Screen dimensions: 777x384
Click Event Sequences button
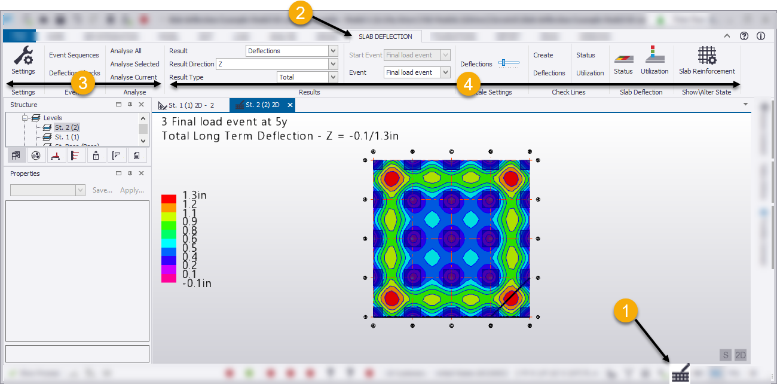click(x=74, y=55)
